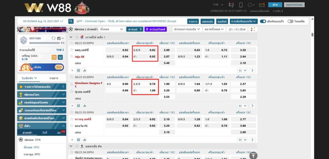
Task: Click scrollbar up arrow at top right
Action: pyautogui.click(x=312, y=19)
